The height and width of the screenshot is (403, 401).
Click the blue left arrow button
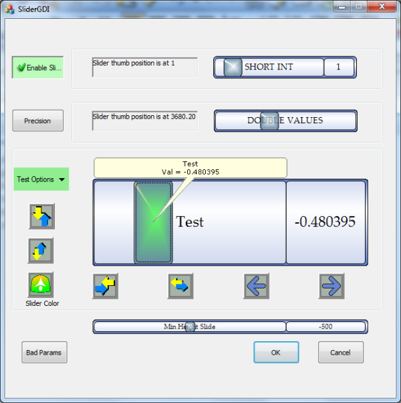[256, 286]
